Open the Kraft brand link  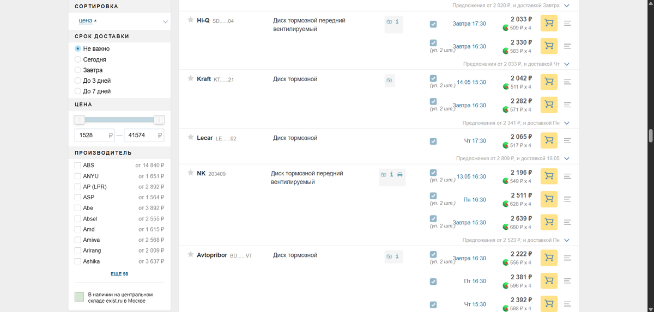[x=204, y=79]
